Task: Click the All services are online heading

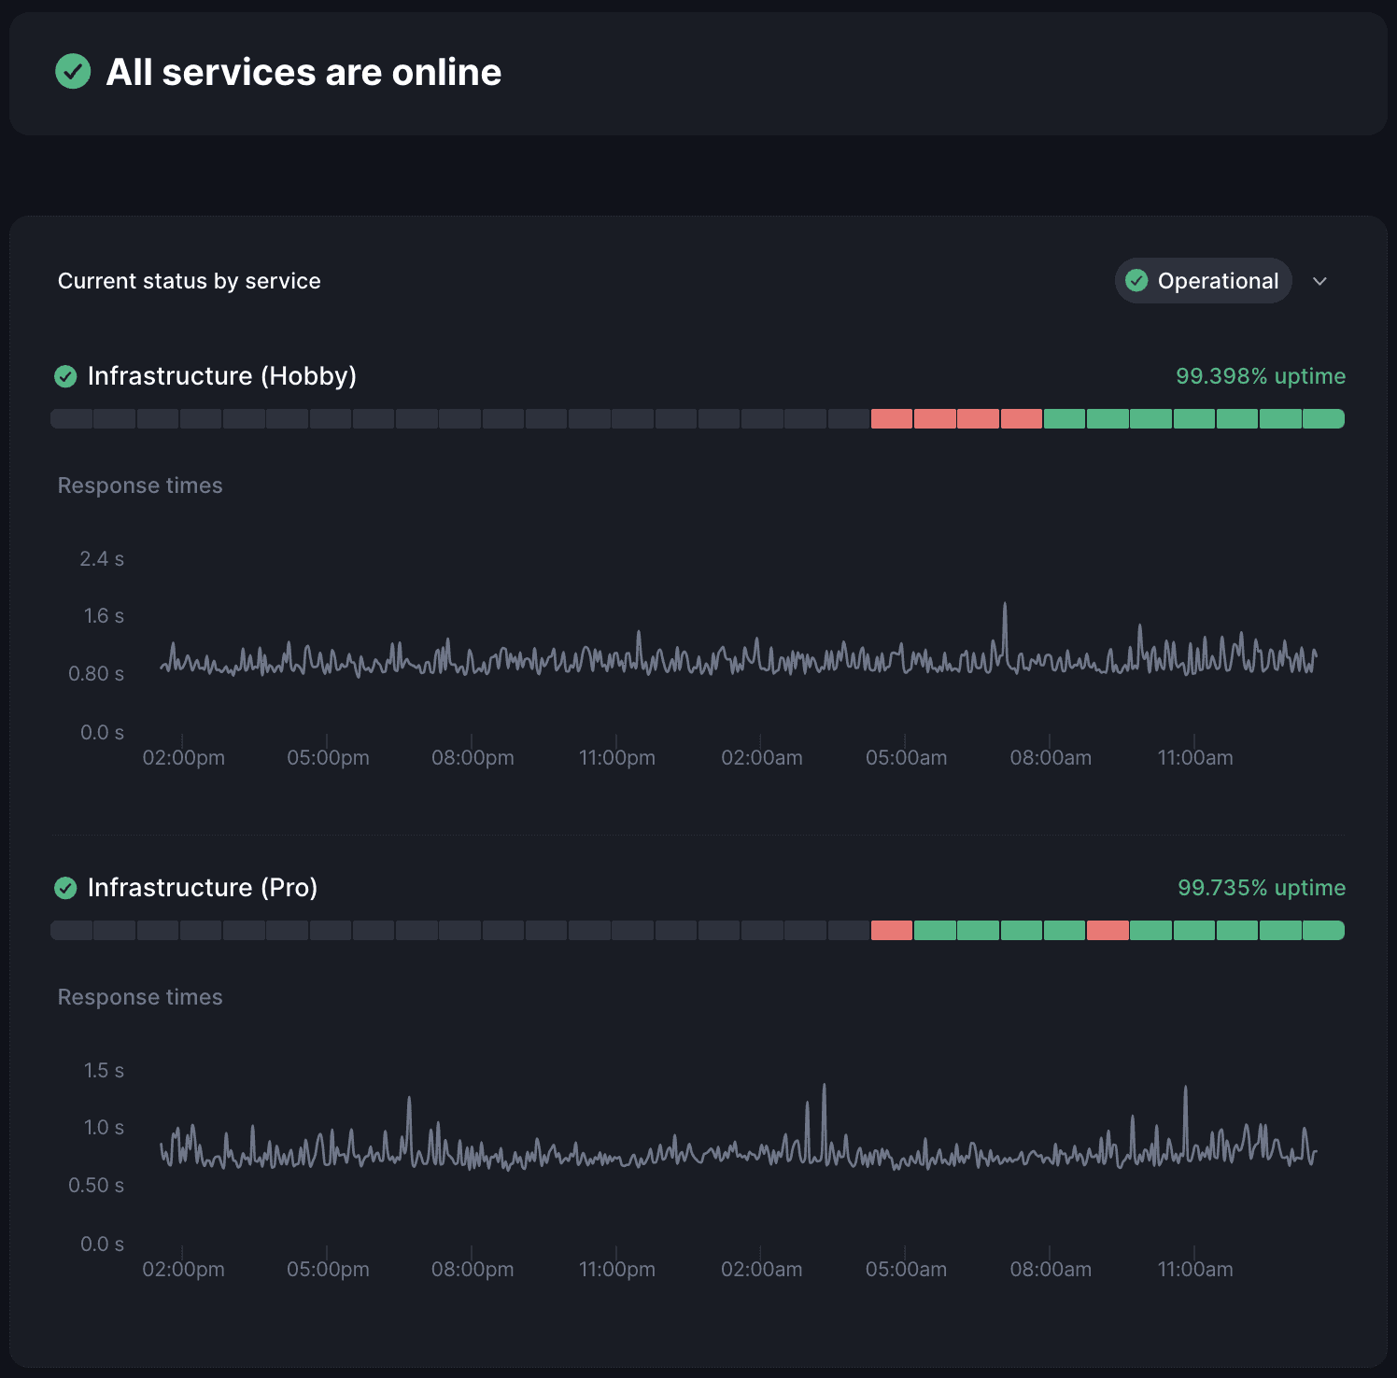Action: 303,72
